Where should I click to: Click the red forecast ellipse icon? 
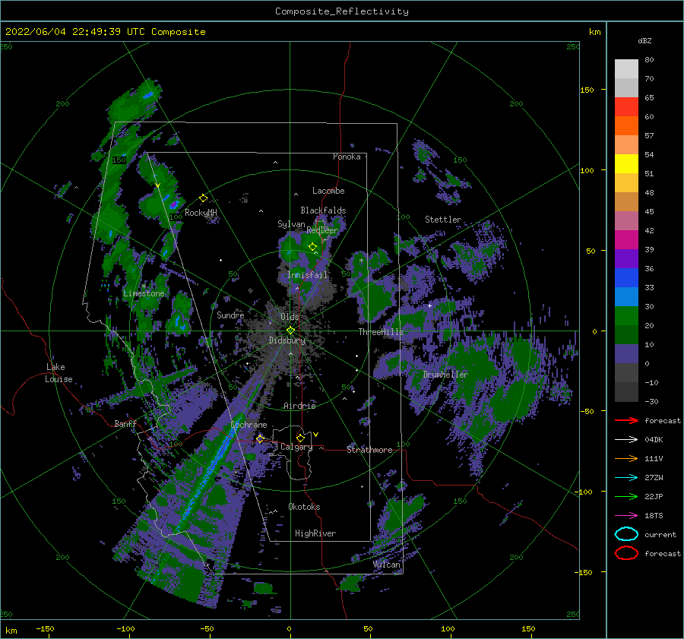coord(626,553)
